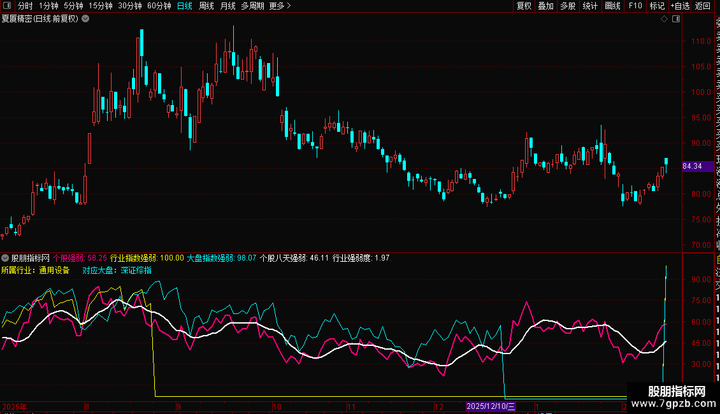Image resolution: width=720 pixels, height=414 pixels.
Task: Click 叠加 to overlay another stock
Action: point(545,6)
